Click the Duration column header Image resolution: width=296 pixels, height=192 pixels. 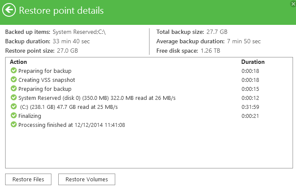coord(253,62)
